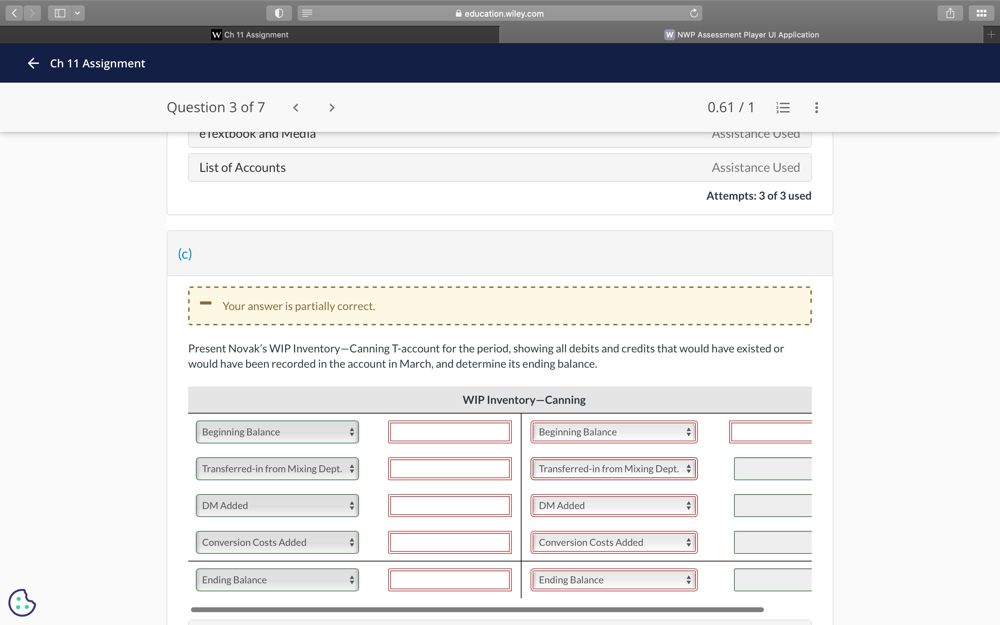
Task: Go to the next question using the right chevron
Action: (x=331, y=108)
